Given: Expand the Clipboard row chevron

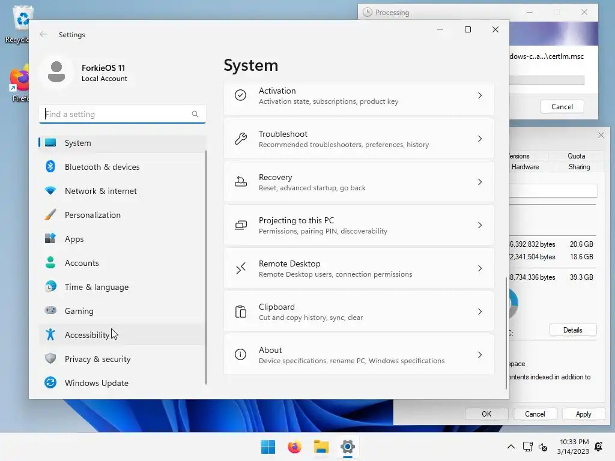Looking at the screenshot, I should [x=480, y=312].
